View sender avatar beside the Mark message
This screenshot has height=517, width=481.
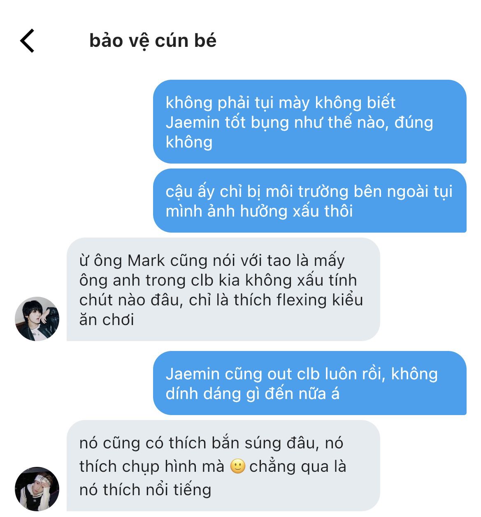point(37,319)
